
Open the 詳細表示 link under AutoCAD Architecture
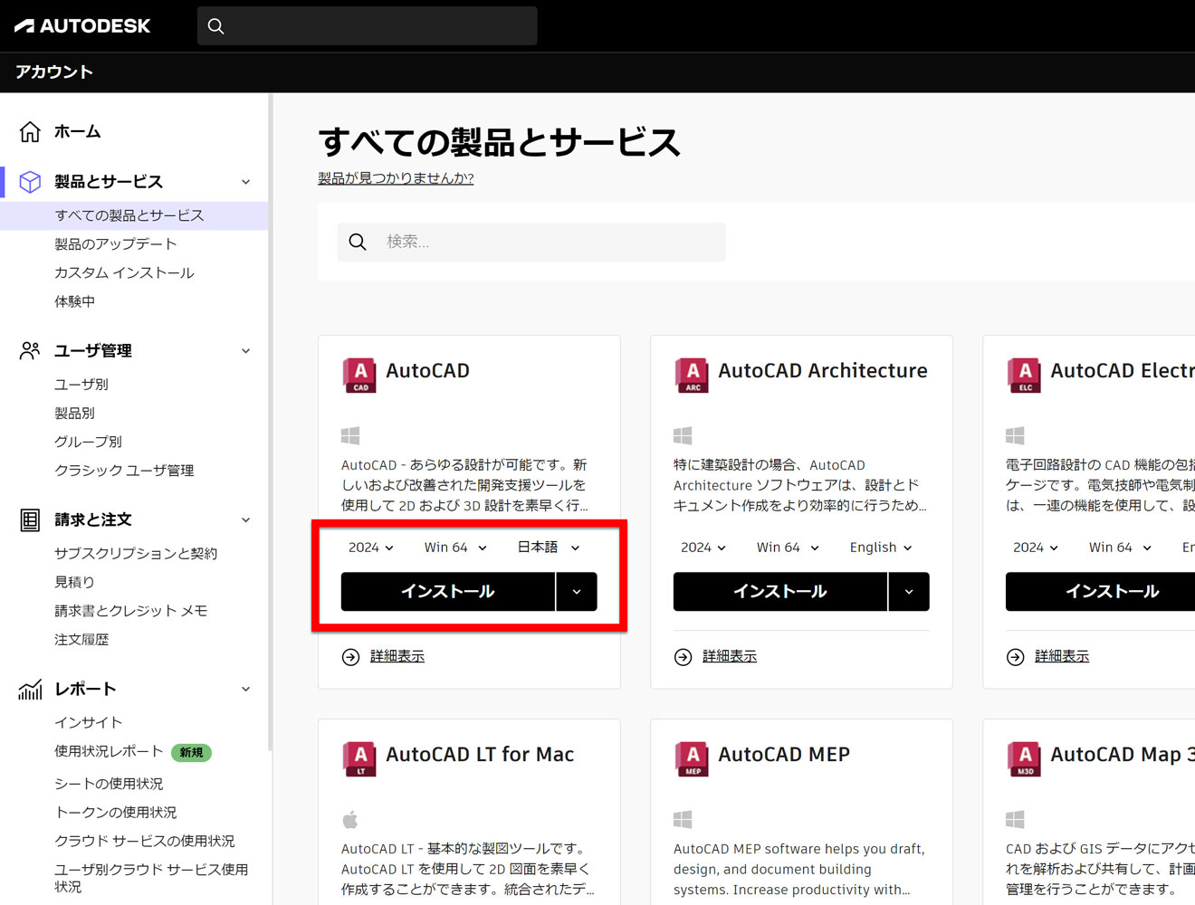[x=729, y=655]
